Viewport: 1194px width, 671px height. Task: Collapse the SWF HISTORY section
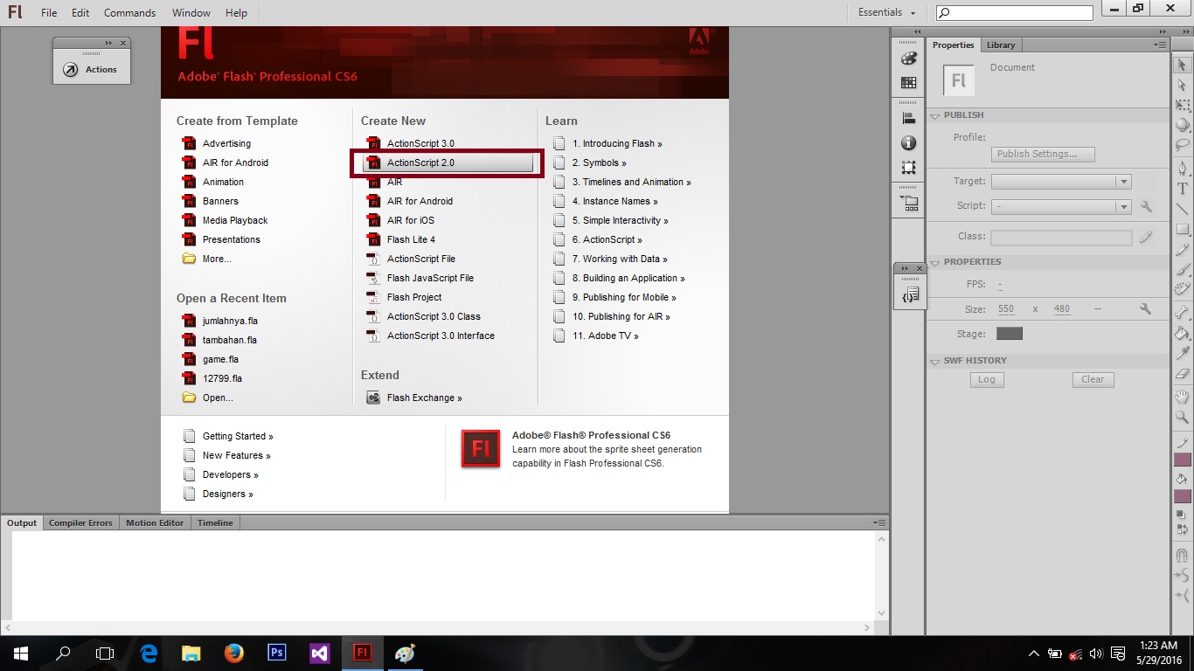click(934, 360)
